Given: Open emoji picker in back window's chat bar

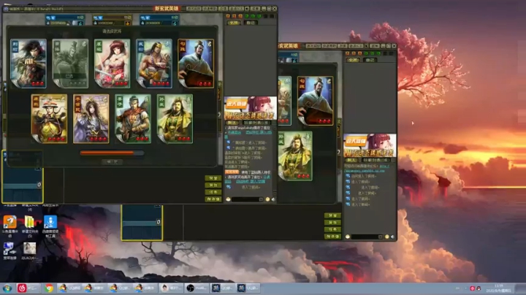Looking at the screenshot, I should (386, 237).
